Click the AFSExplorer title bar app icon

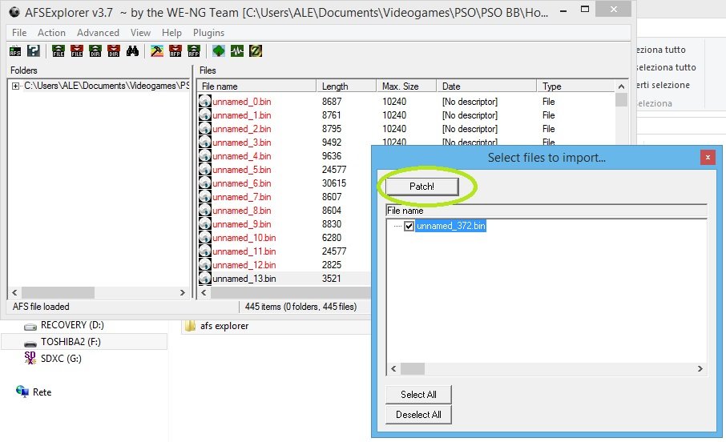(x=14, y=12)
